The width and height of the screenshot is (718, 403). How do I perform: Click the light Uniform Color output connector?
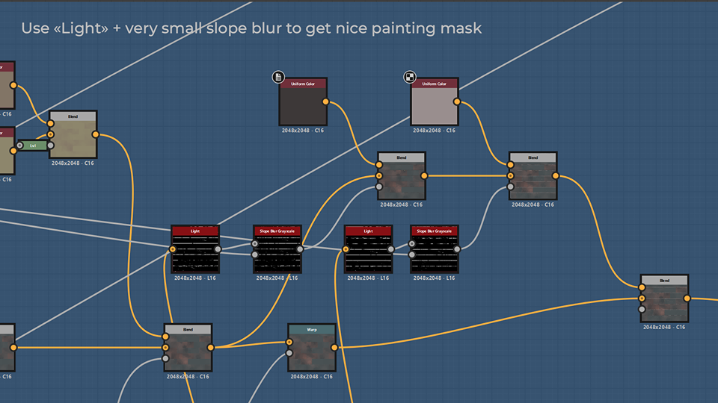point(457,101)
